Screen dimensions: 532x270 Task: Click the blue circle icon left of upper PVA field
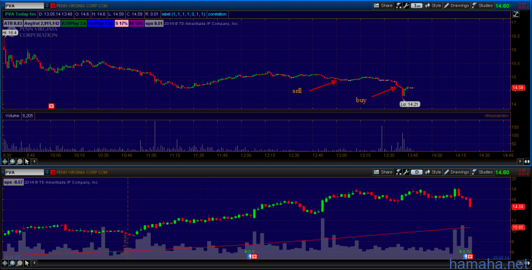[x=2, y=6]
